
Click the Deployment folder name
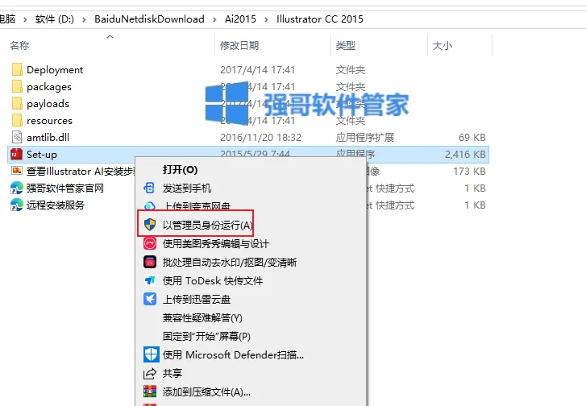click(55, 70)
